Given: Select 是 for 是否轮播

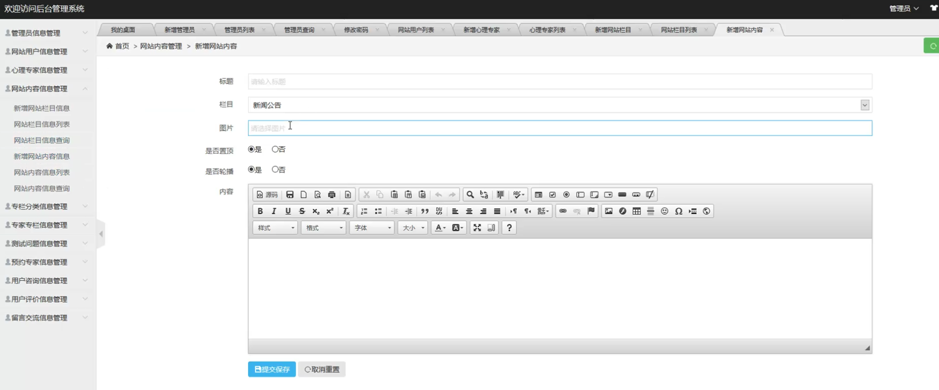Looking at the screenshot, I should 251,169.
